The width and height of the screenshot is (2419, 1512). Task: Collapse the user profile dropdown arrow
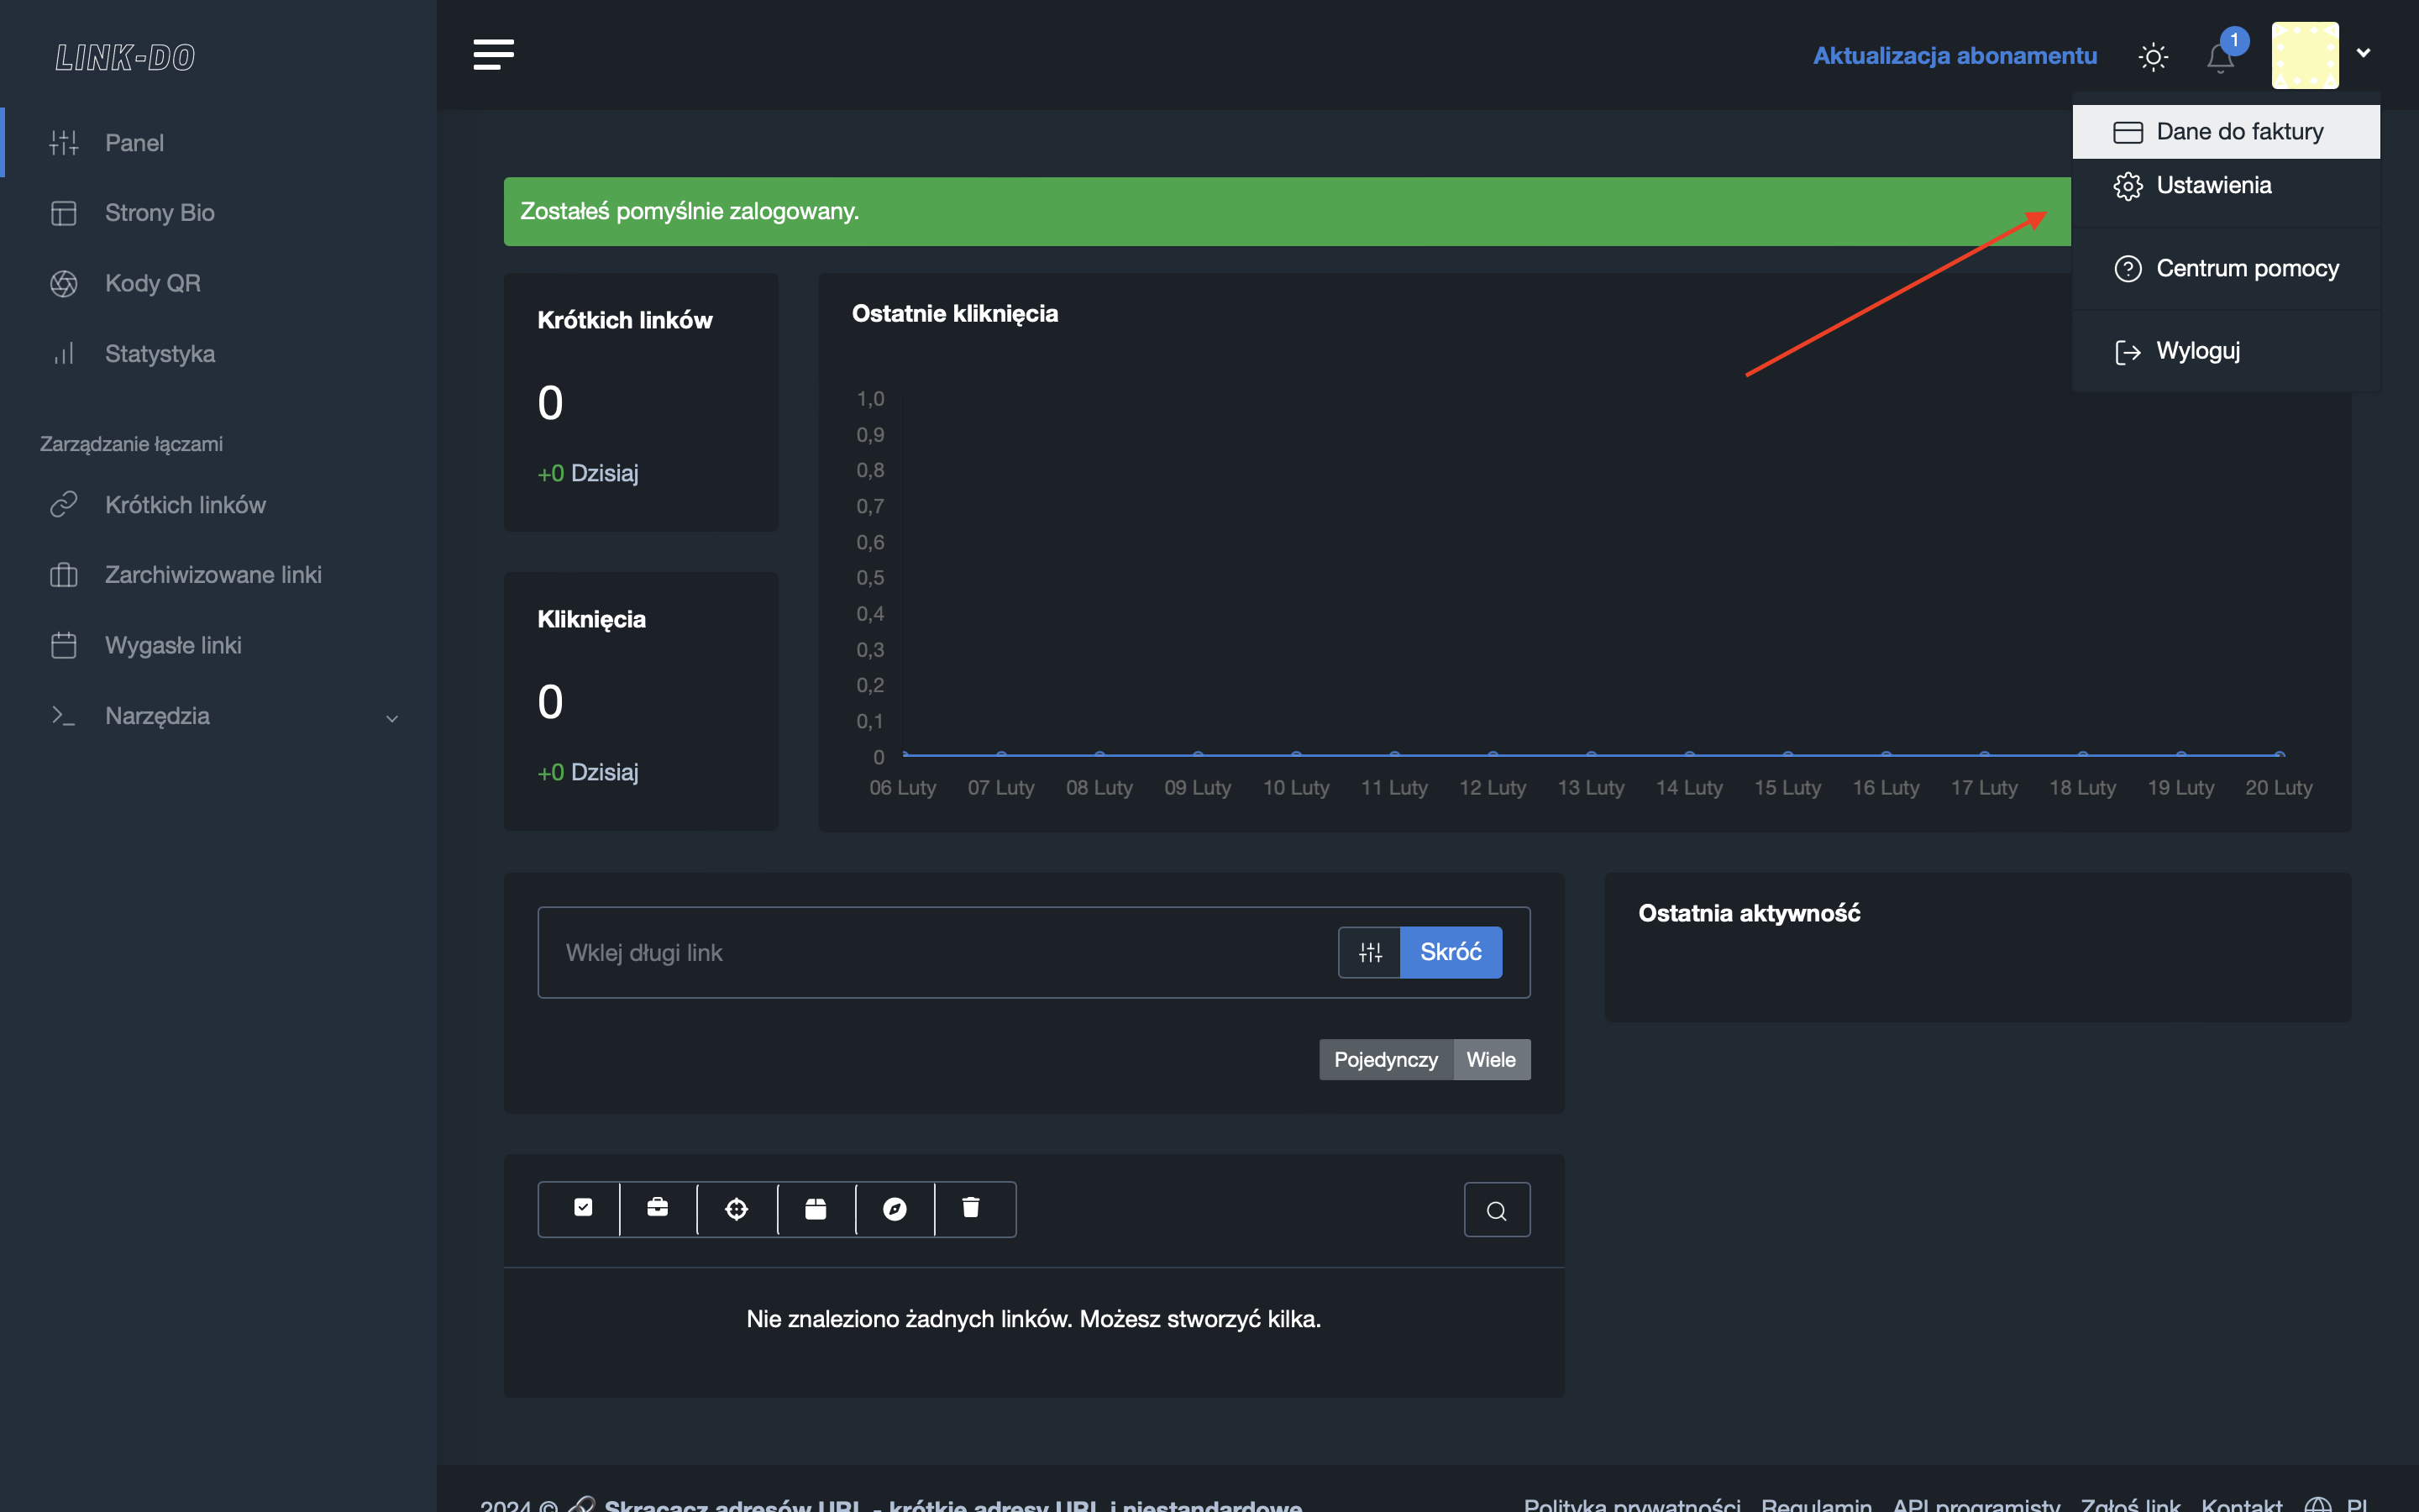2363,53
